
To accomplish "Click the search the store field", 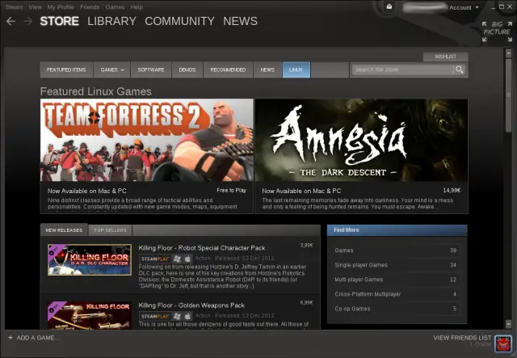I will pyautogui.click(x=403, y=69).
